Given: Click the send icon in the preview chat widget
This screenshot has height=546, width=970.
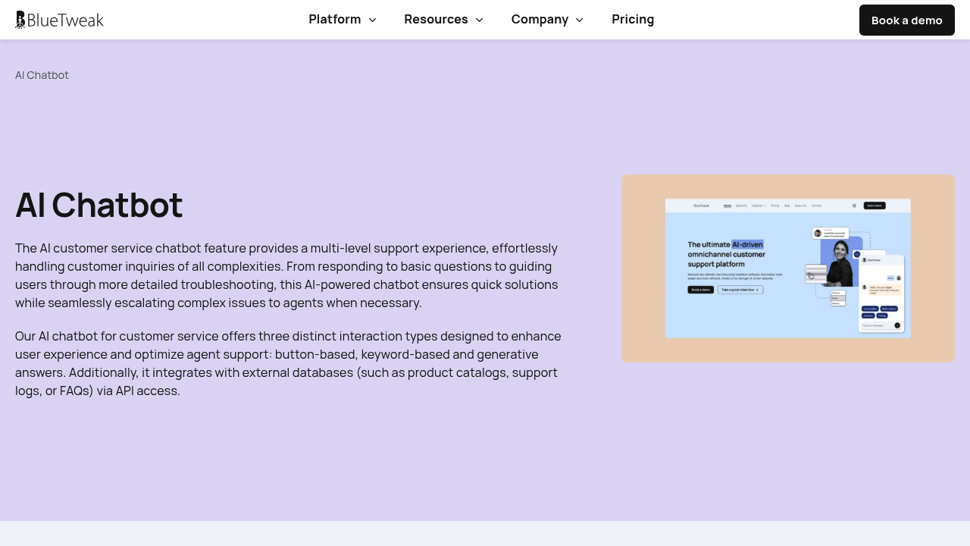Looking at the screenshot, I should [897, 325].
